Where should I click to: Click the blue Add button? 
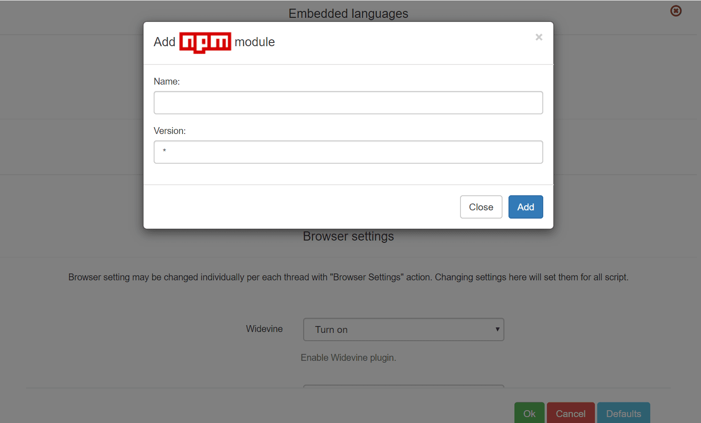(x=525, y=207)
